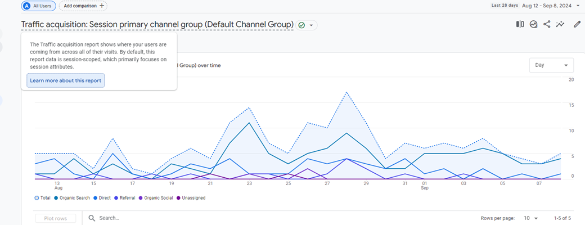This screenshot has height=225, width=585.
Task: Toggle the Direct series in chart legend
Action: pyautogui.click(x=104, y=198)
